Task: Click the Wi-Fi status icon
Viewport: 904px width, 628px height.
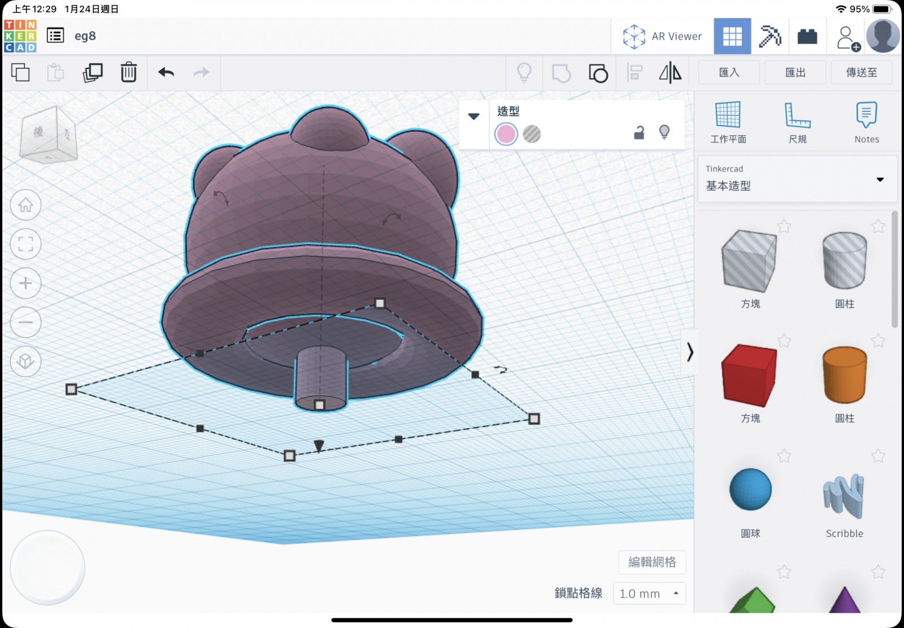Action: click(x=841, y=9)
